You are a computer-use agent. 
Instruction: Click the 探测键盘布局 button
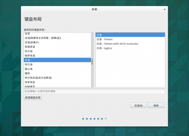coord(33,97)
